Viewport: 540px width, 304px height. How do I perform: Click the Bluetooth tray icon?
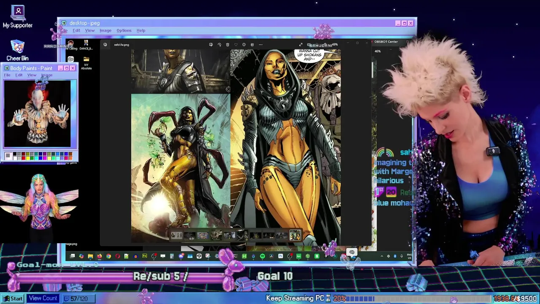pos(395,256)
